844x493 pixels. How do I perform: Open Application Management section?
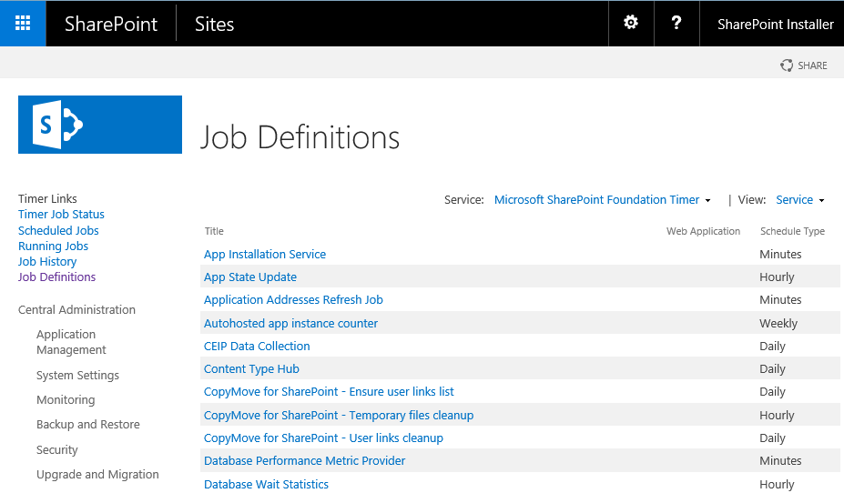click(x=71, y=342)
